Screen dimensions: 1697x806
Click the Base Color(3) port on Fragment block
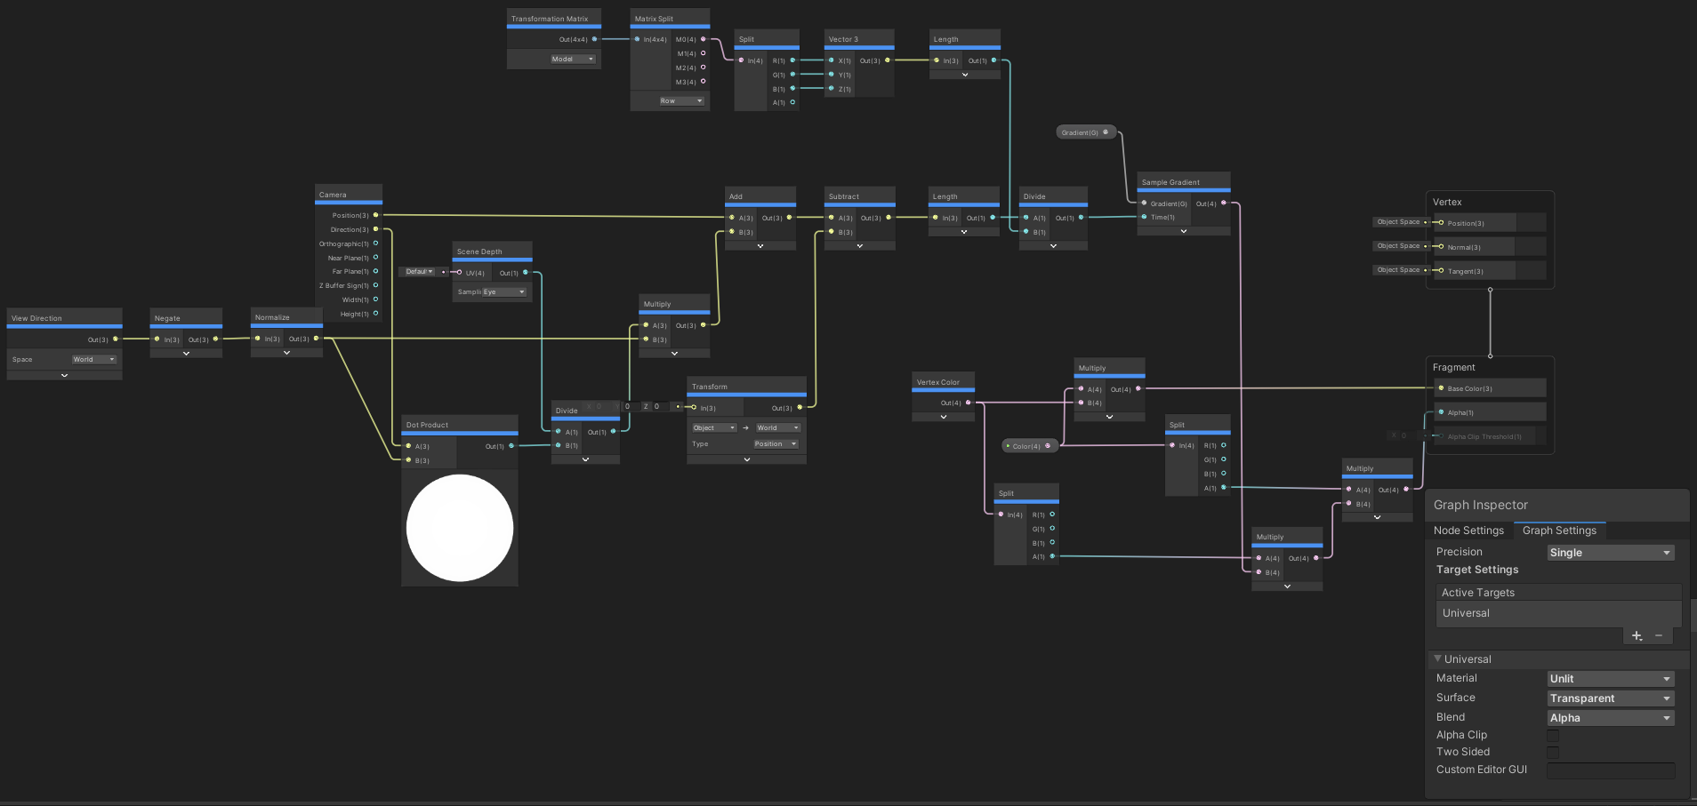pos(1441,388)
